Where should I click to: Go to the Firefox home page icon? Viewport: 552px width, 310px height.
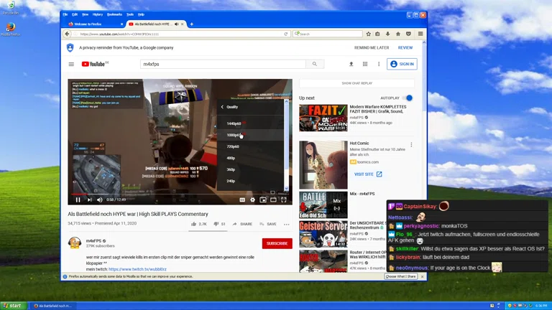pyautogui.click(x=398, y=34)
